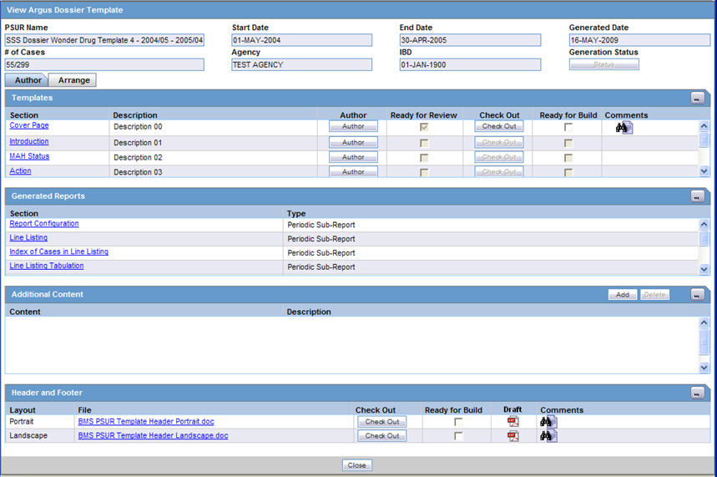Switch to the Author tab
The width and height of the screenshot is (717, 477).
pos(27,80)
